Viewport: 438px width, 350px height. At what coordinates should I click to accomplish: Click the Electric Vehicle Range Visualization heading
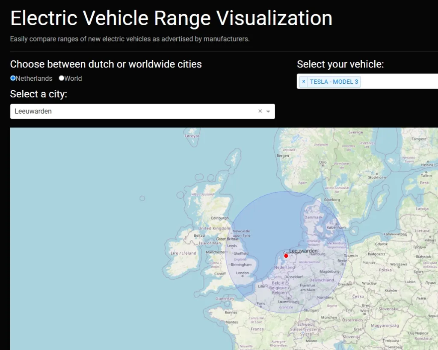(171, 18)
